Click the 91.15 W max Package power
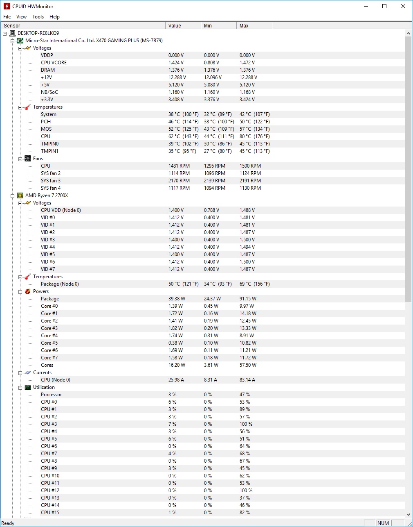 click(248, 299)
